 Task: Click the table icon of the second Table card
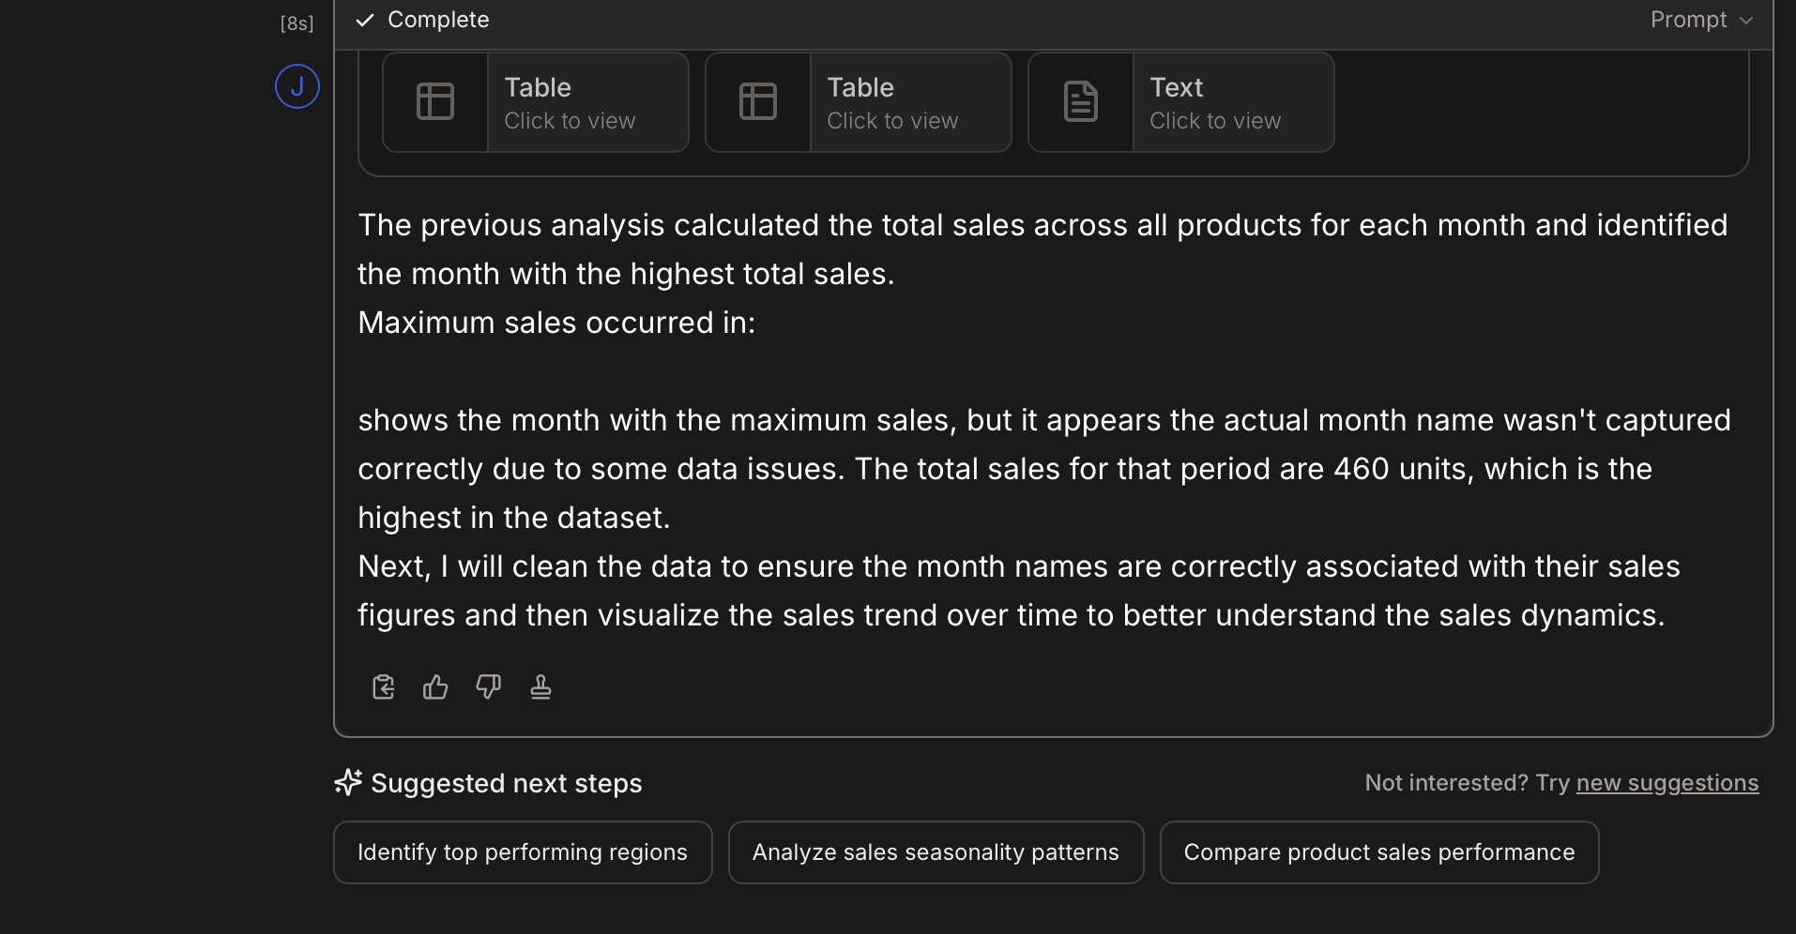[x=758, y=101]
